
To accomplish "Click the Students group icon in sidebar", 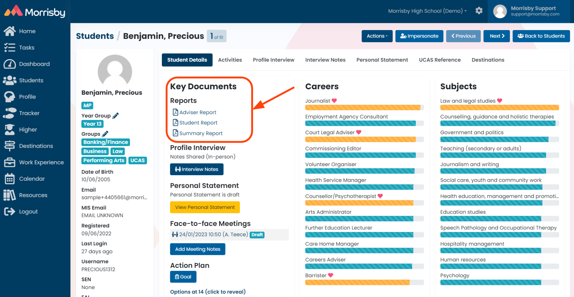I will pos(10,80).
